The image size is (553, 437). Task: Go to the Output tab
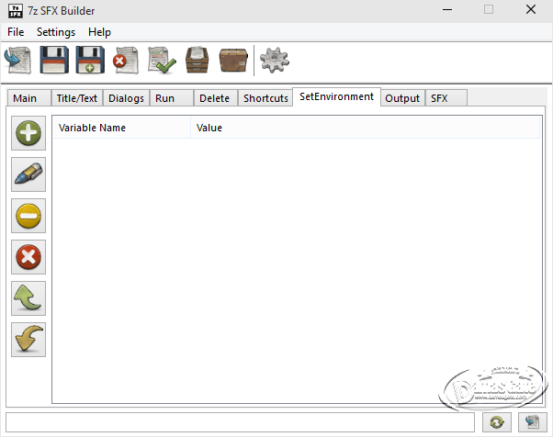coord(402,98)
